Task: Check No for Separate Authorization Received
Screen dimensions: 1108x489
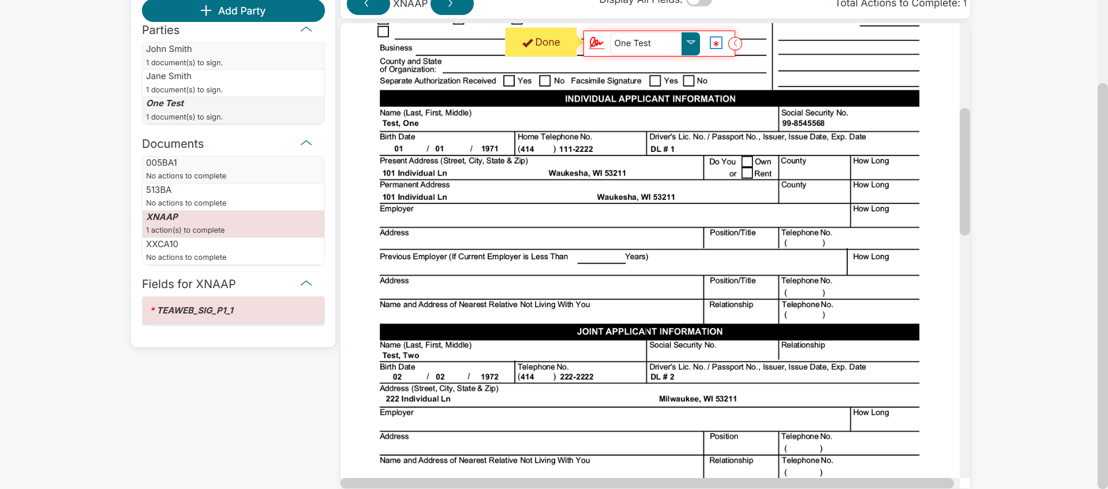Action: 545,81
